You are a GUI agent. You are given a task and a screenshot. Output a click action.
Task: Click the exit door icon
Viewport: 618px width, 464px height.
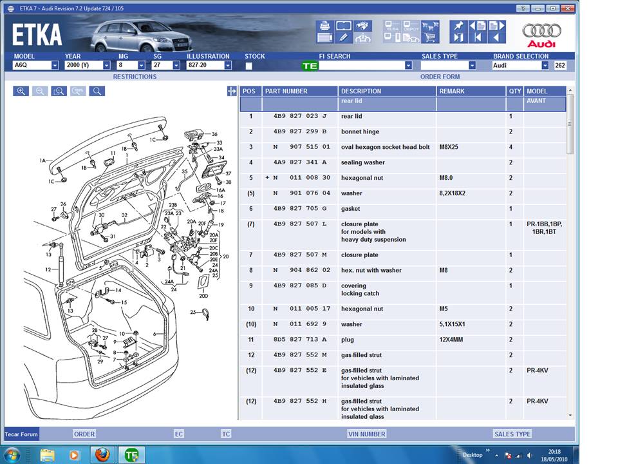pyautogui.click(x=458, y=38)
